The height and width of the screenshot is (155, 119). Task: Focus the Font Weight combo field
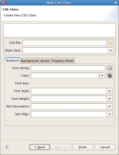click(x=69, y=99)
